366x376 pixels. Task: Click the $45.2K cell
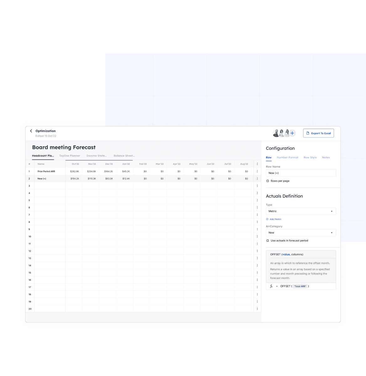[126, 171]
